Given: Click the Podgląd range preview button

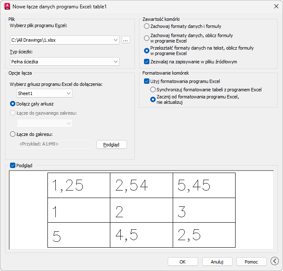Looking at the screenshot, I should tap(112, 145).
